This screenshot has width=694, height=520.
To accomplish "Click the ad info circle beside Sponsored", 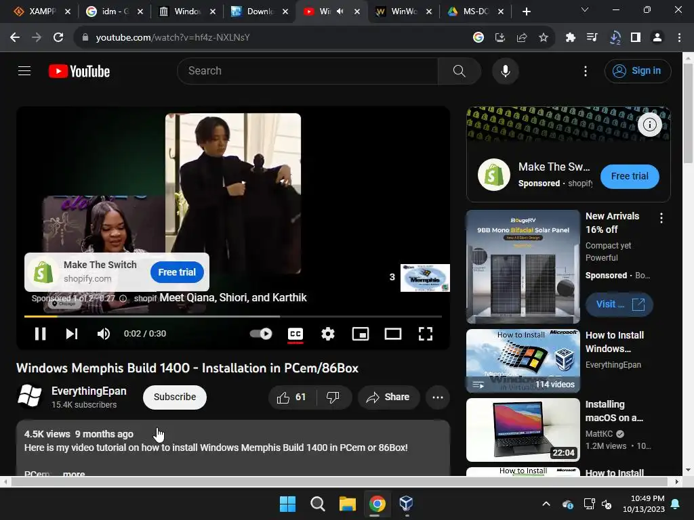I will [x=123, y=299].
